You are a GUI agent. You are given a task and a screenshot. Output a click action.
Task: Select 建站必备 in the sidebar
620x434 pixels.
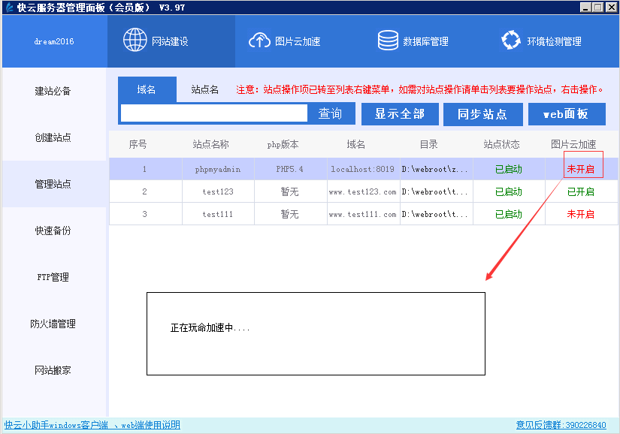click(53, 91)
